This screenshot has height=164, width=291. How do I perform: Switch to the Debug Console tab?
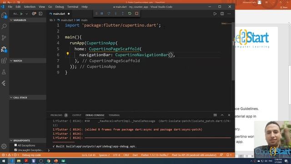click(x=95, y=115)
